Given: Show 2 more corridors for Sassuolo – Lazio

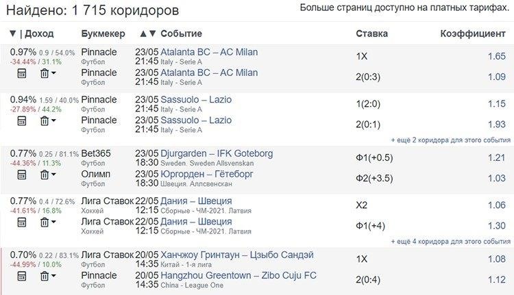Looking at the screenshot, I should pos(451,140).
